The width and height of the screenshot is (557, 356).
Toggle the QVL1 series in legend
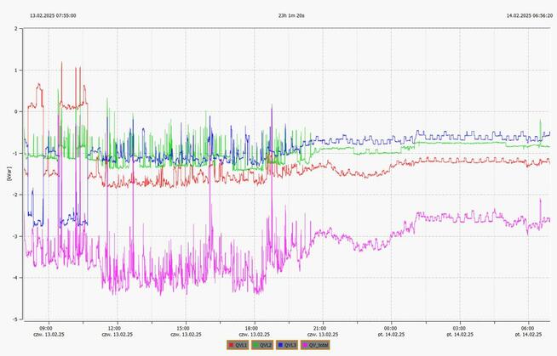[x=239, y=345]
